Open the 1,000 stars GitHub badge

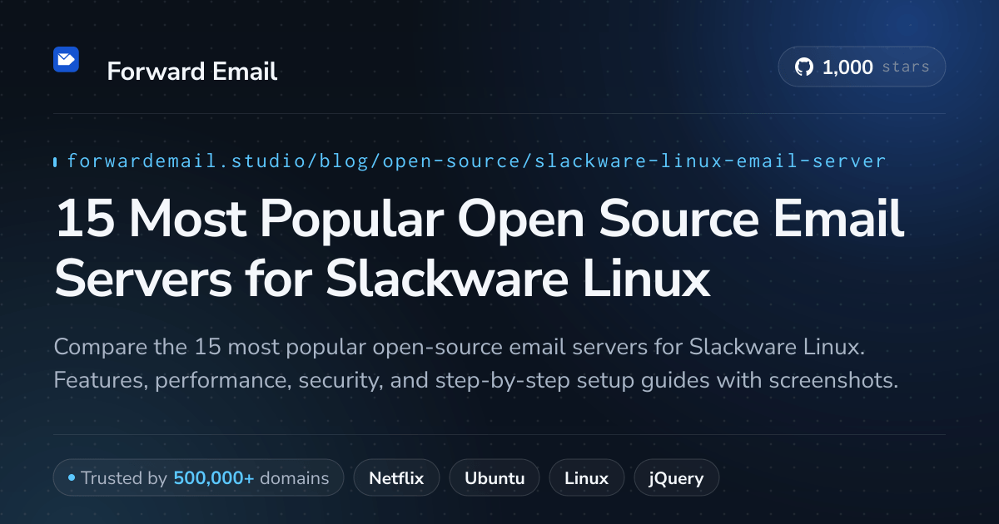(x=862, y=67)
